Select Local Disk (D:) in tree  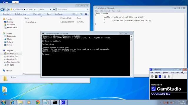pyautogui.click(x=12, y=56)
